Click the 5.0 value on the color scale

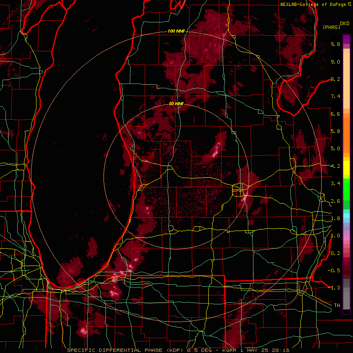[335, 149]
